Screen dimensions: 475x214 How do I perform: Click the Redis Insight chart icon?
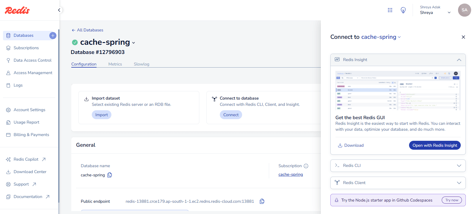click(x=337, y=60)
